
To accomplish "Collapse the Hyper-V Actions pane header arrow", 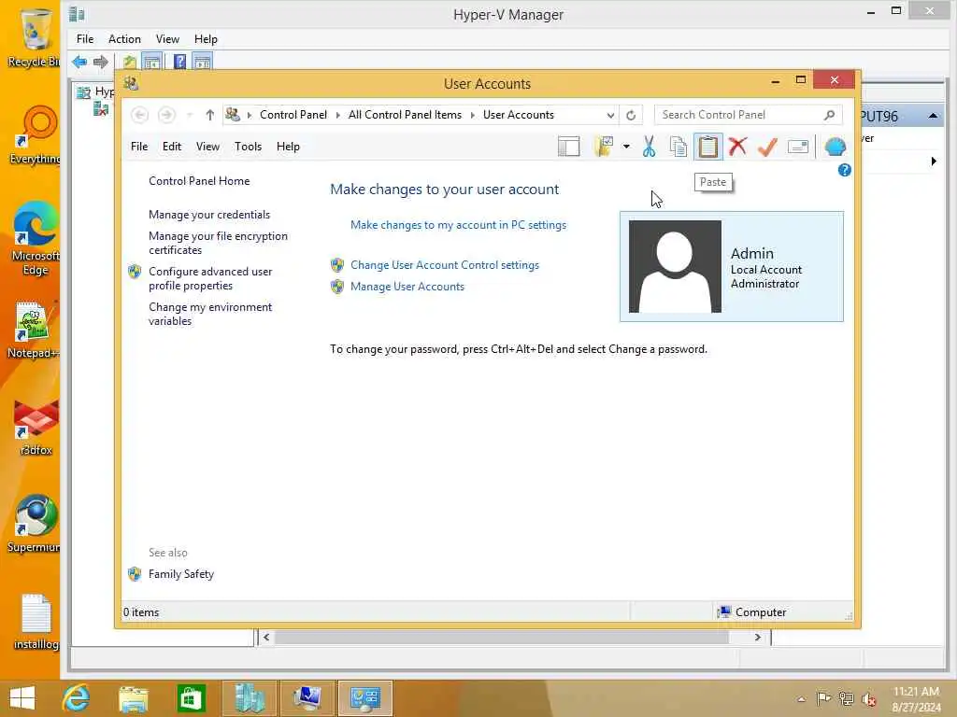I will (933, 116).
